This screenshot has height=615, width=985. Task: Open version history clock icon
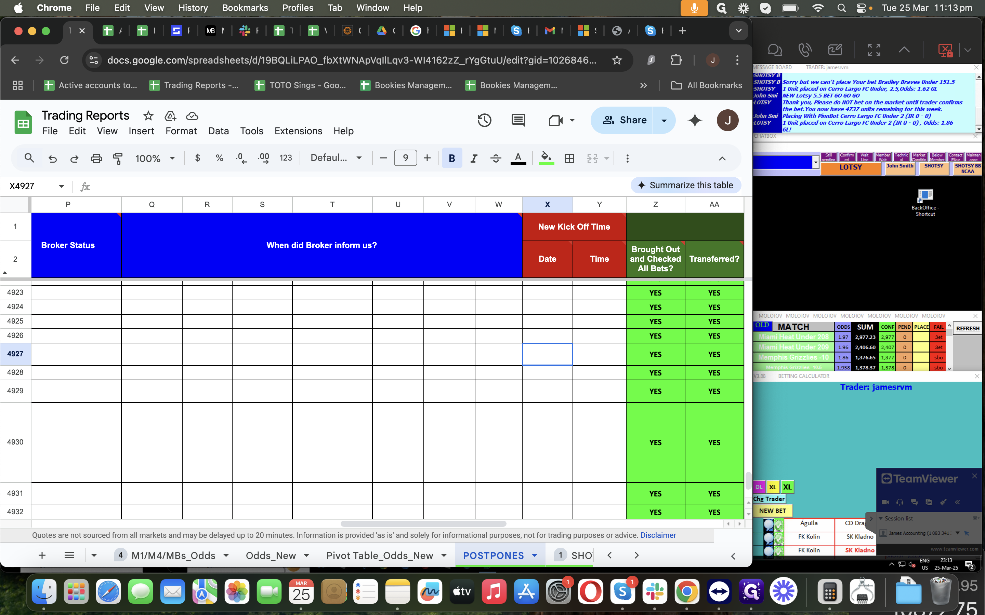pyautogui.click(x=484, y=120)
